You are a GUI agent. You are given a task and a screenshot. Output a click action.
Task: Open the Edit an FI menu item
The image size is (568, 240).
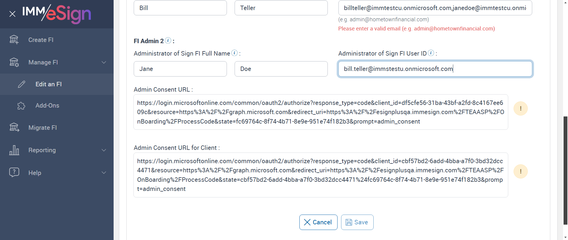click(49, 84)
